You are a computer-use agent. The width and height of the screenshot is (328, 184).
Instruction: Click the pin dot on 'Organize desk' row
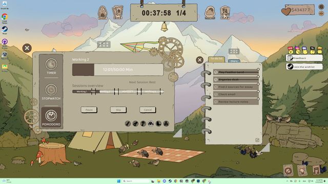(258, 77)
